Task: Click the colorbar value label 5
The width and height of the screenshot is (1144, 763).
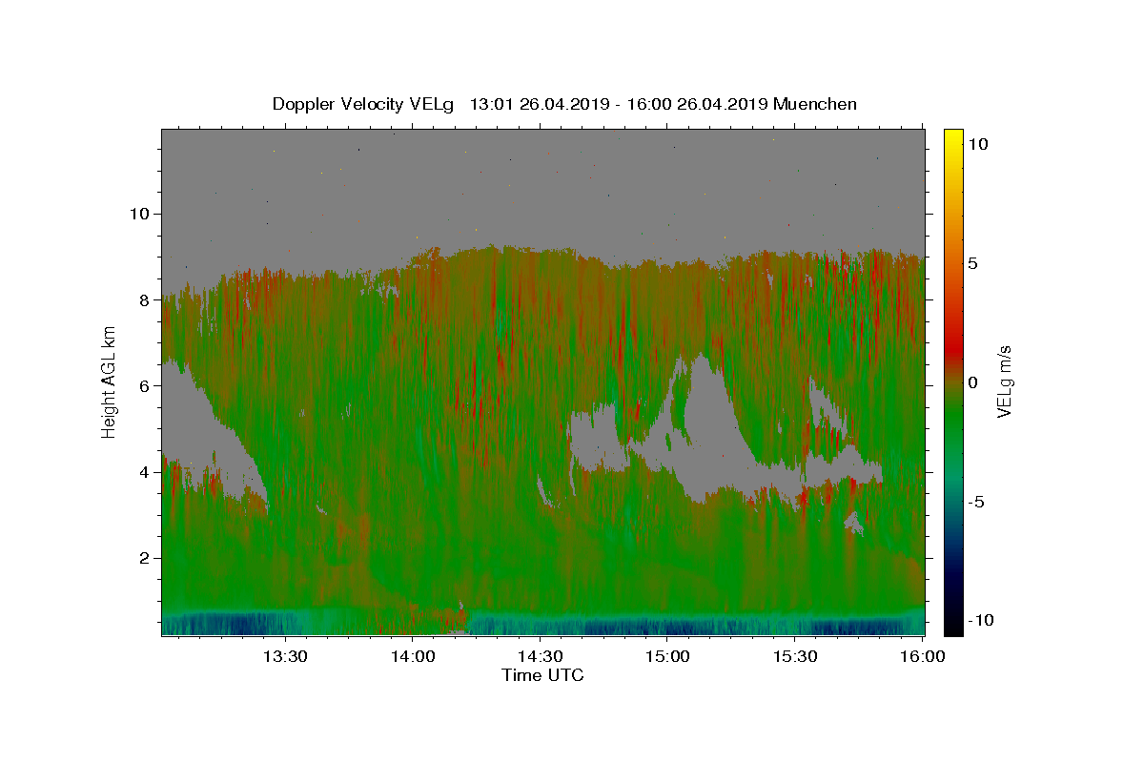Action: [x=972, y=263]
